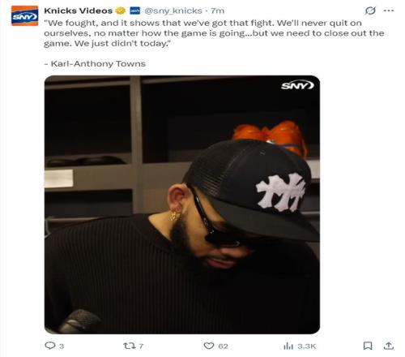Click the gold verified badge
Viewport: 405px width, 357px height.
click(121, 11)
